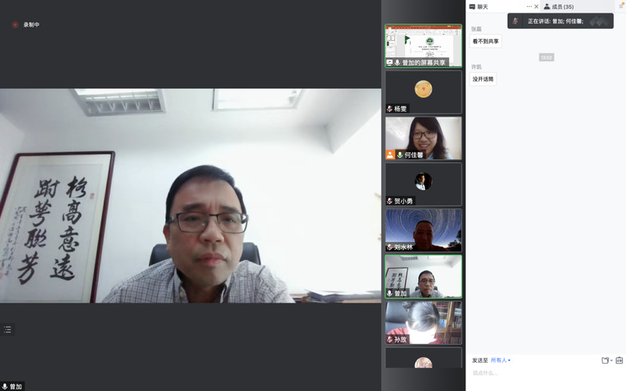Click the red recording indicator icon

tap(15, 25)
